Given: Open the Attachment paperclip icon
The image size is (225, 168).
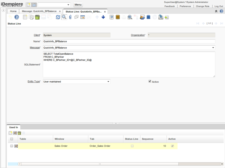Looking at the screenshot, I should click(70, 17).
